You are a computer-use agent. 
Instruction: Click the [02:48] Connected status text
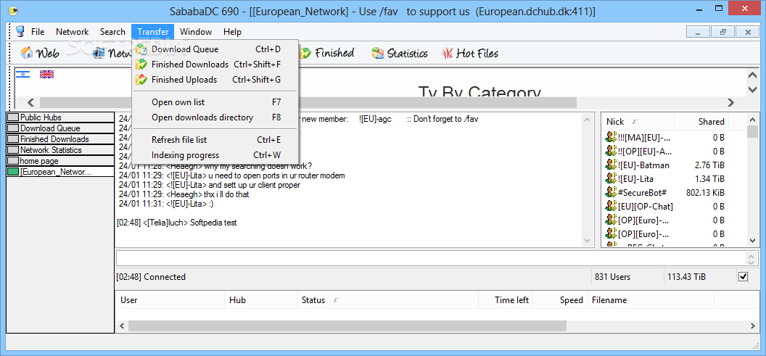(151, 277)
